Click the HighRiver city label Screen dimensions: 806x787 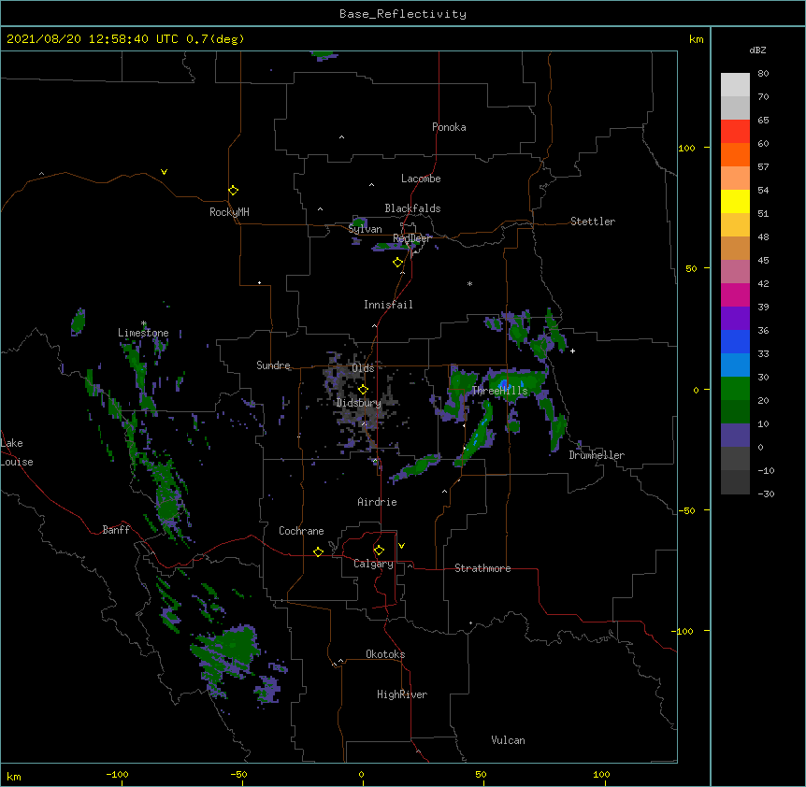402,694
